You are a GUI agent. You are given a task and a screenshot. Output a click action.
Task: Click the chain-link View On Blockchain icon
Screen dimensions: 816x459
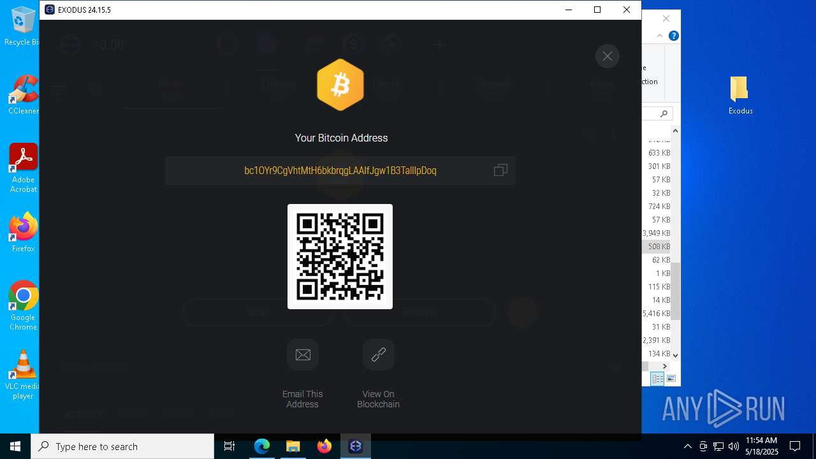pyautogui.click(x=379, y=354)
